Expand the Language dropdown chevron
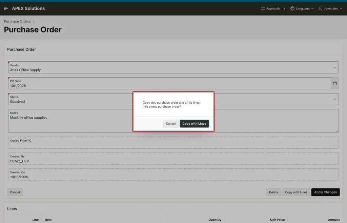Image resolution: width=347 pixels, height=223 pixels. tap(312, 8)
